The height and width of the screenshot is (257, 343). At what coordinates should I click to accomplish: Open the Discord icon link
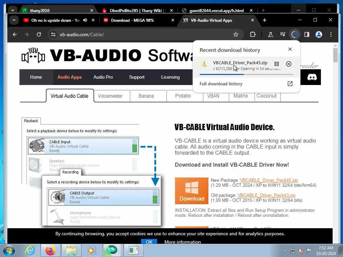312,77
